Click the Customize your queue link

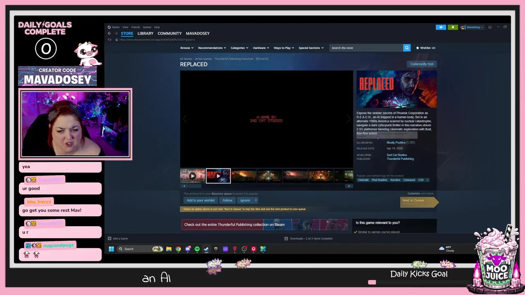420,193
